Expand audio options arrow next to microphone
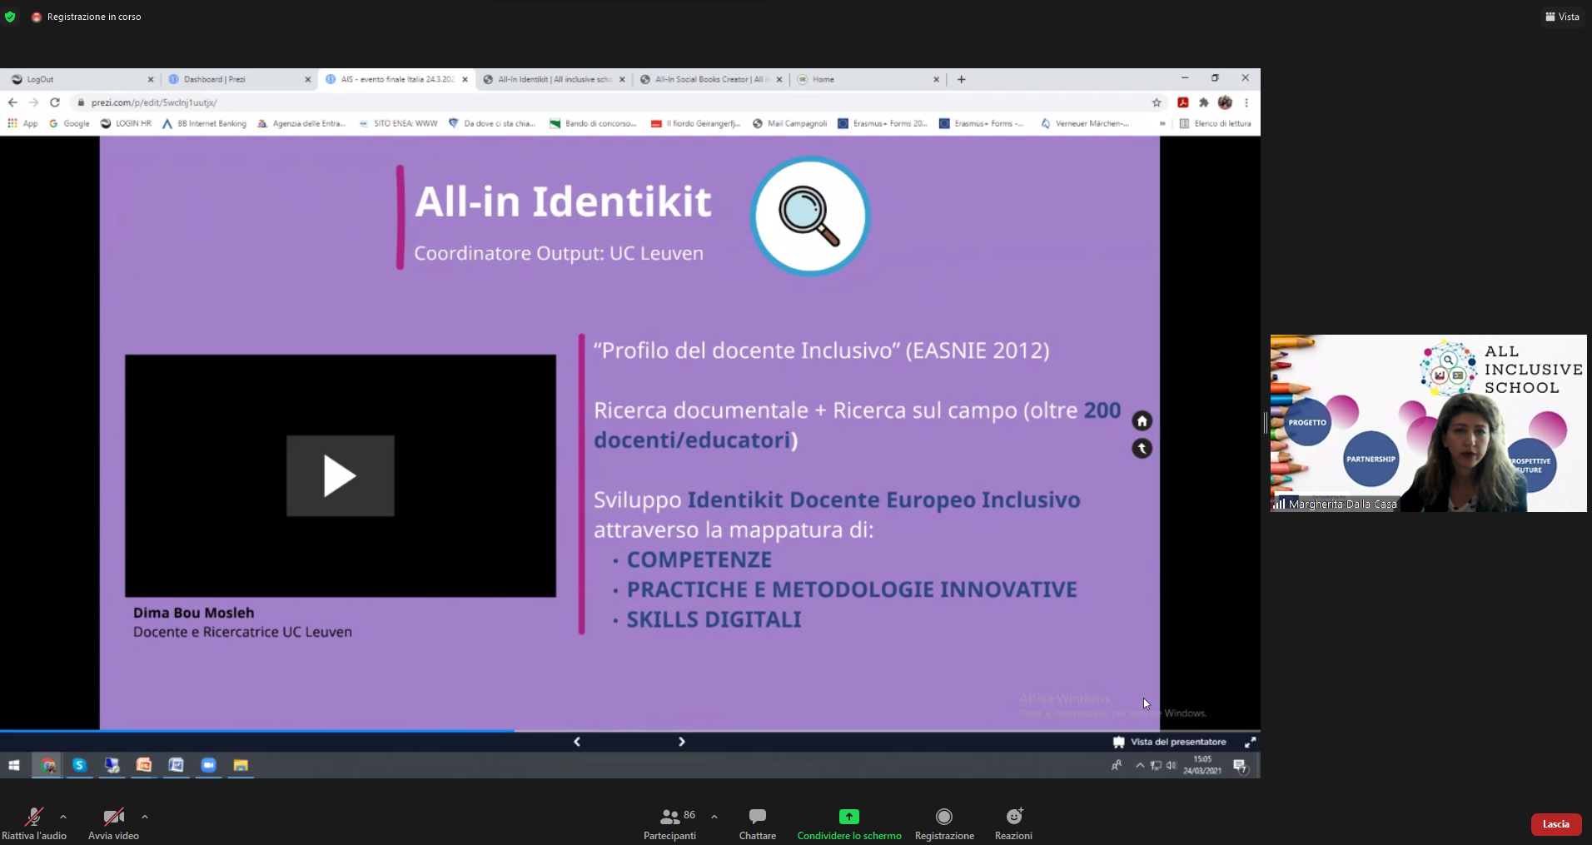Image resolution: width=1592 pixels, height=845 pixels. tap(63, 817)
